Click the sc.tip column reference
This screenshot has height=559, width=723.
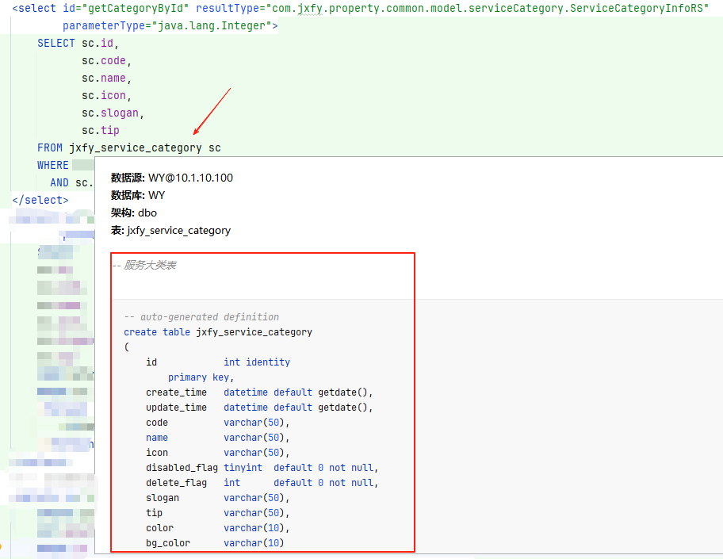[99, 129]
